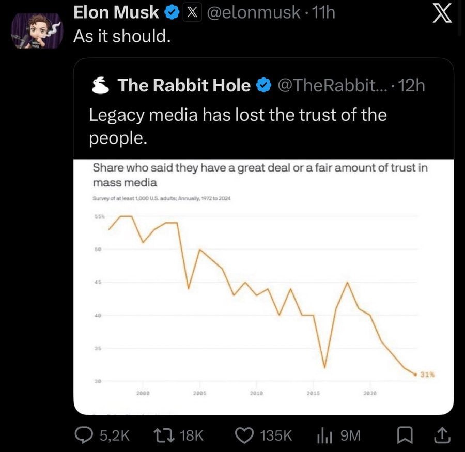The height and width of the screenshot is (452, 465).
Task: Open the @elonmusk handle link
Action: coord(253,13)
